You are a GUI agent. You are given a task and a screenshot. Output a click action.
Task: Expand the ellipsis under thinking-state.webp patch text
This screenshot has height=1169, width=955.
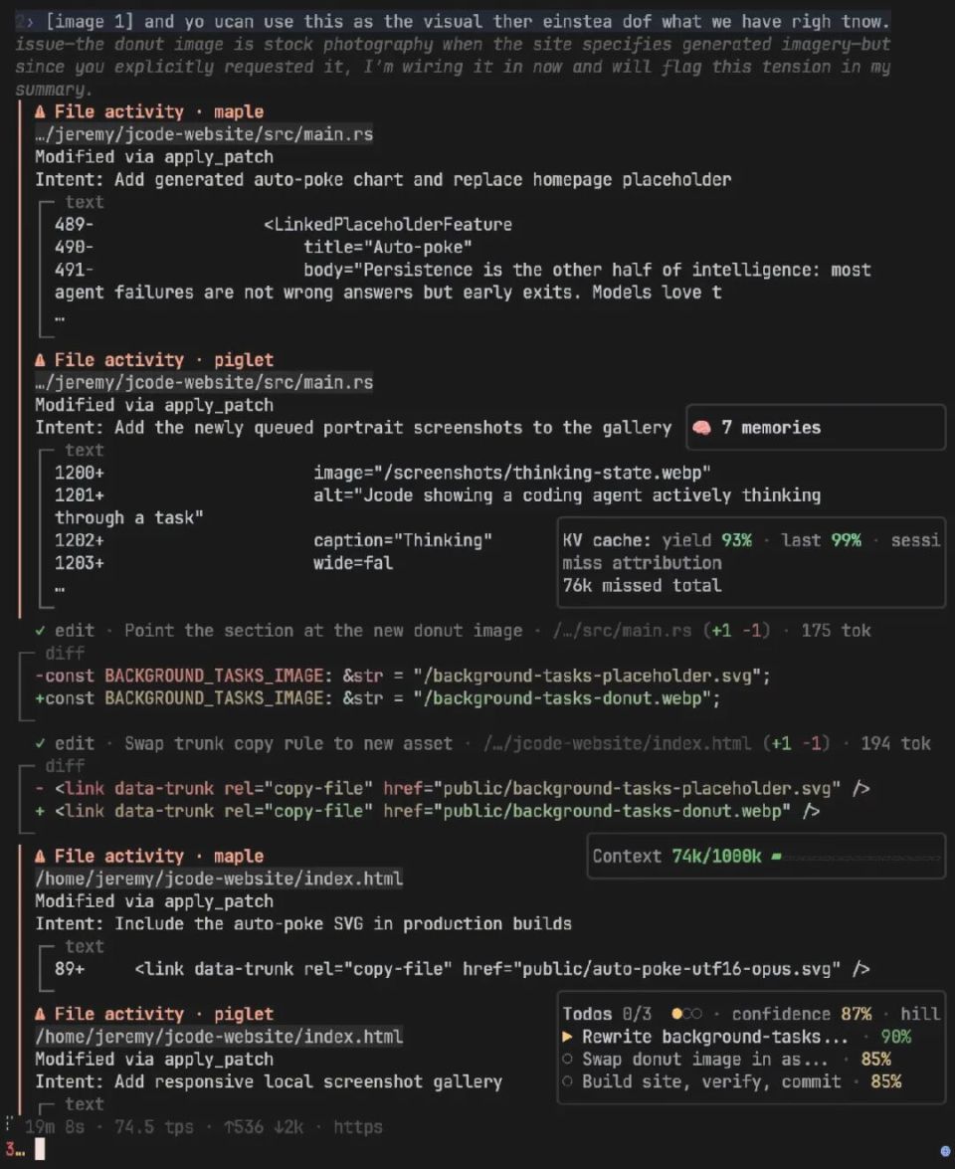pyautogui.click(x=60, y=589)
